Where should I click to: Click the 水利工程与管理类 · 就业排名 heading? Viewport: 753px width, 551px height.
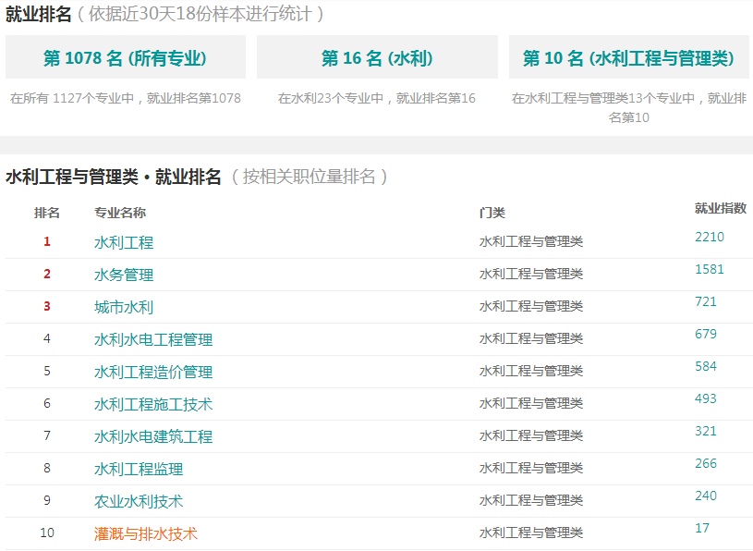[x=114, y=177]
